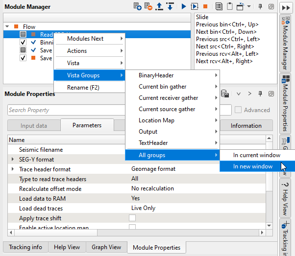Collapse the Flow tree node

pos(7,27)
